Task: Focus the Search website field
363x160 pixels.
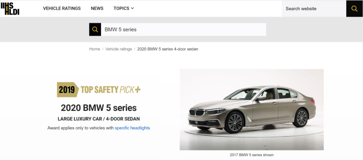Action: click(x=314, y=8)
